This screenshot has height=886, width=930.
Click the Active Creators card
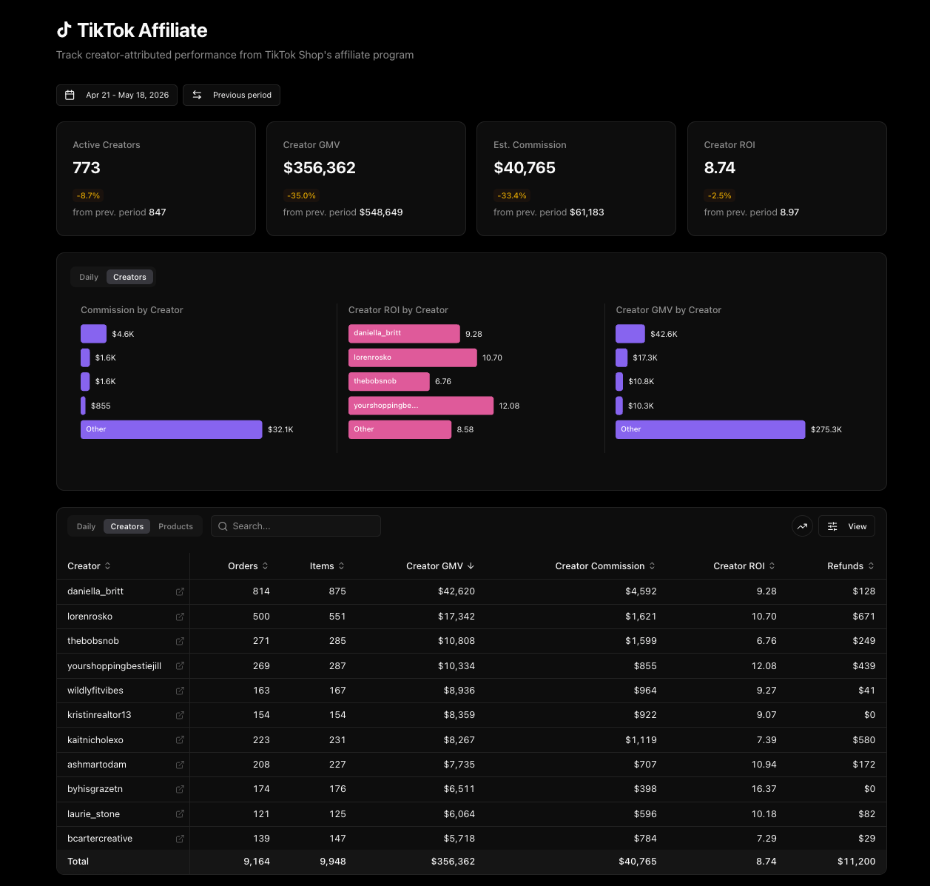click(x=156, y=179)
